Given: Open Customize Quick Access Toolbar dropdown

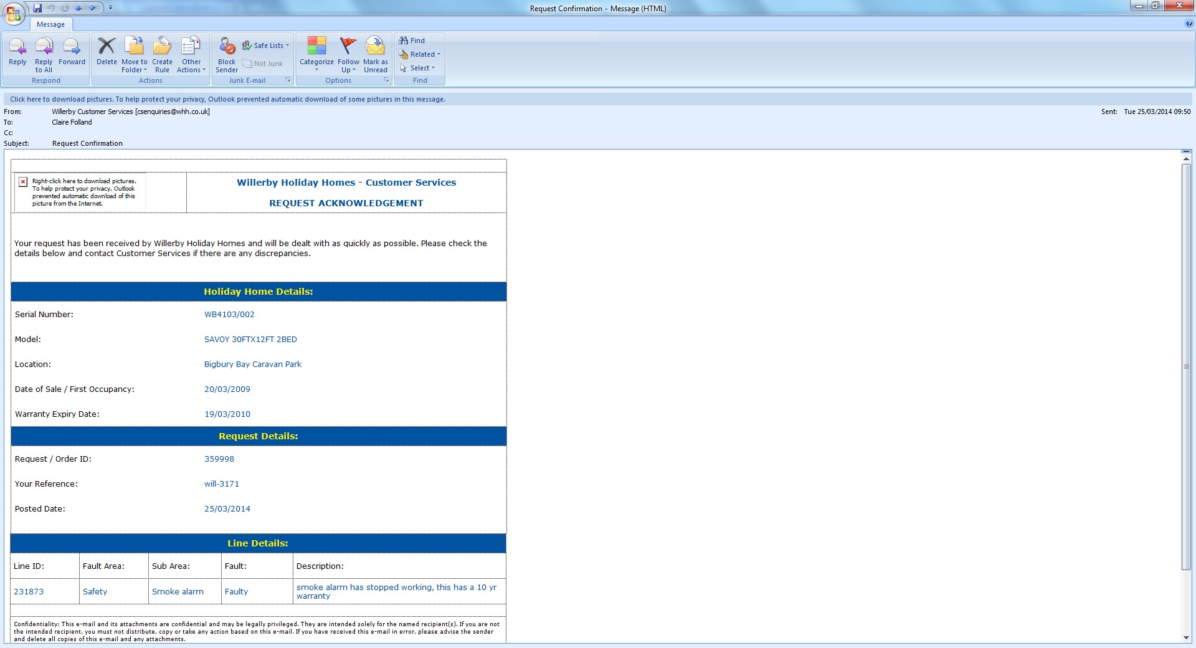Looking at the screenshot, I should (110, 8).
